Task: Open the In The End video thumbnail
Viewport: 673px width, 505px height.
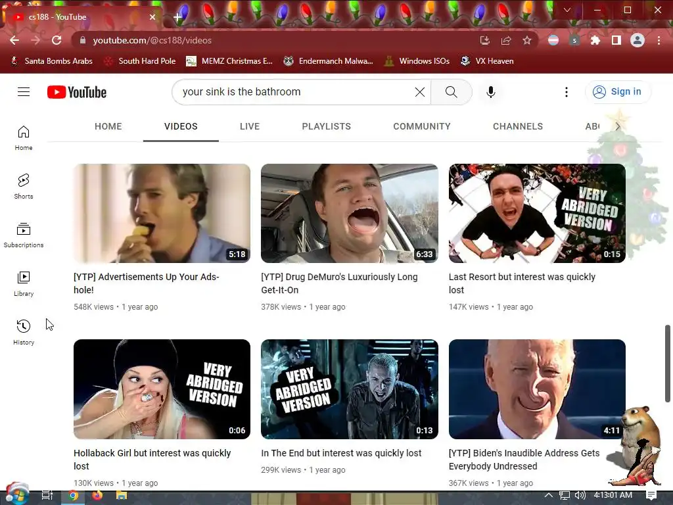Action: 350,389
